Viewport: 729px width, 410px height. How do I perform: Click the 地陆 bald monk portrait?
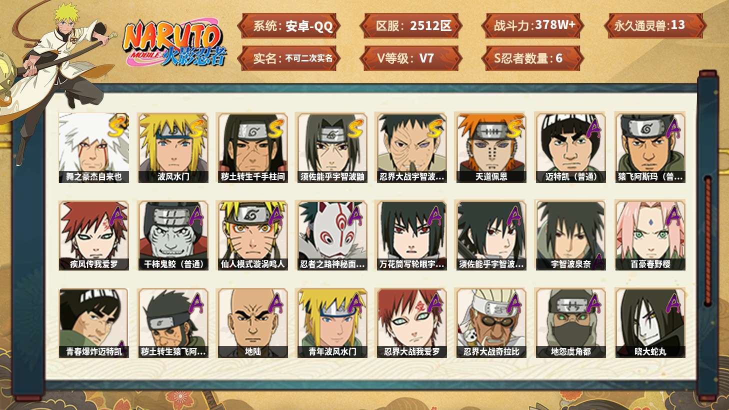[x=252, y=323]
